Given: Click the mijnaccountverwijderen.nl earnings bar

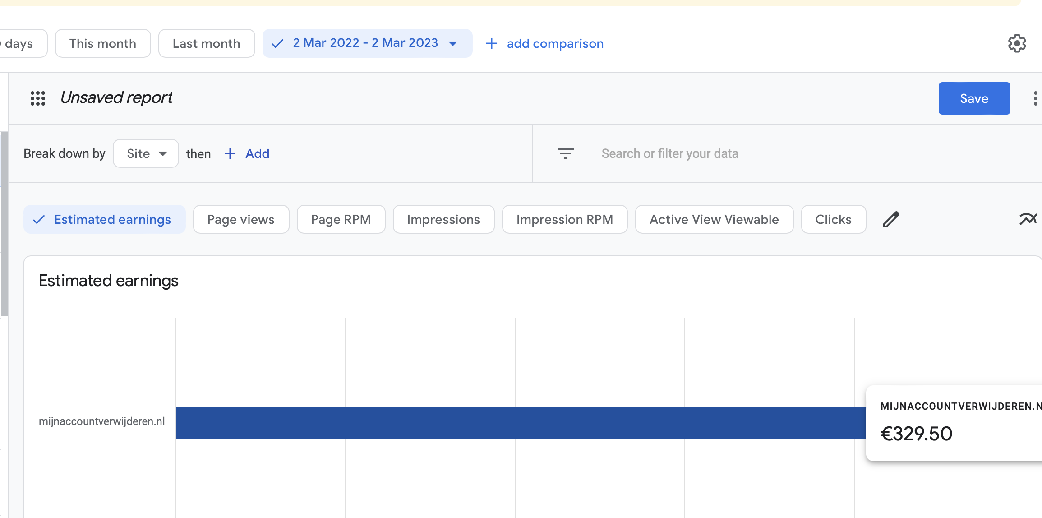Looking at the screenshot, I should tap(521, 423).
